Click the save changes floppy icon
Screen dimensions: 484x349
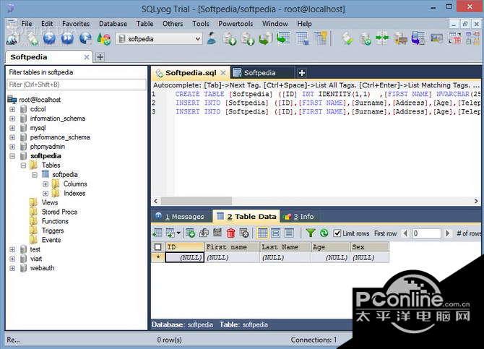coord(217,233)
